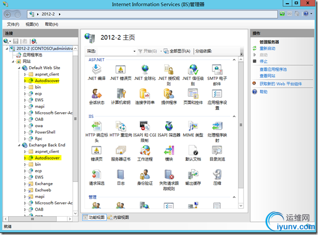The image size is (318, 235).
Task: Click the help icon in the top toolbar
Action: pyautogui.click(x=306, y=14)
